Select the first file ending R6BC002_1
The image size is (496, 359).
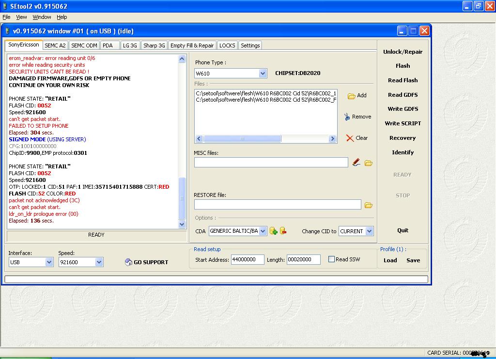266,93
